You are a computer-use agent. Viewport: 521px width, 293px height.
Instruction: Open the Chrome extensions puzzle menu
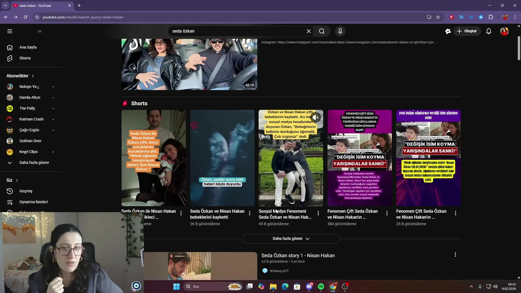pyautogui.click(x=490, y=17)
